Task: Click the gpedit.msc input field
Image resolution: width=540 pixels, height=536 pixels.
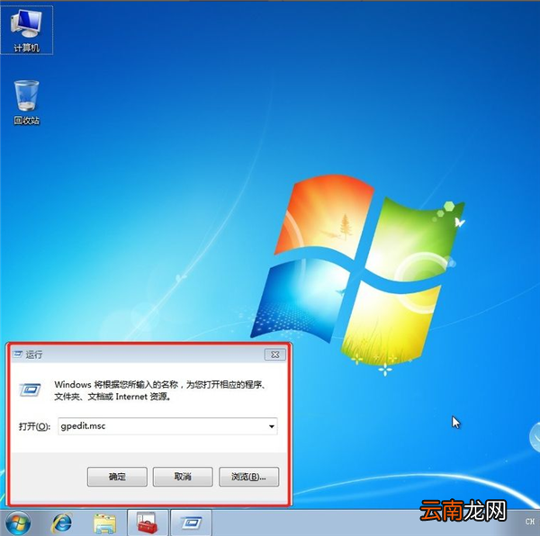Action: 167,426
